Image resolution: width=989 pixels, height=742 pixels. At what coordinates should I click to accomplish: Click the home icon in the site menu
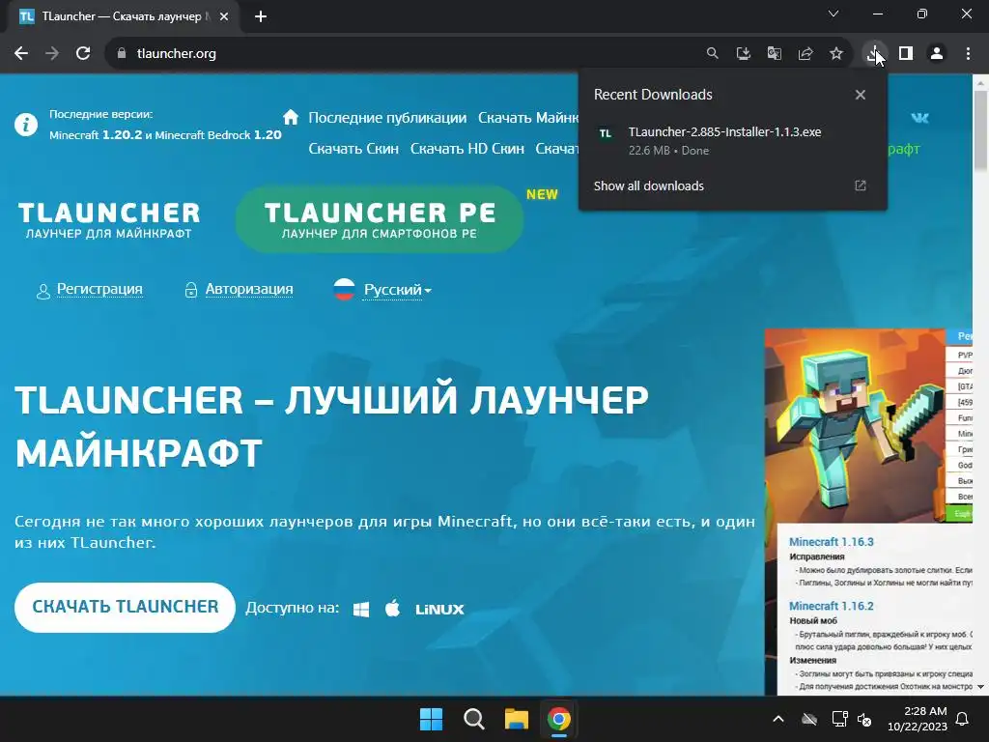(290, 117)
